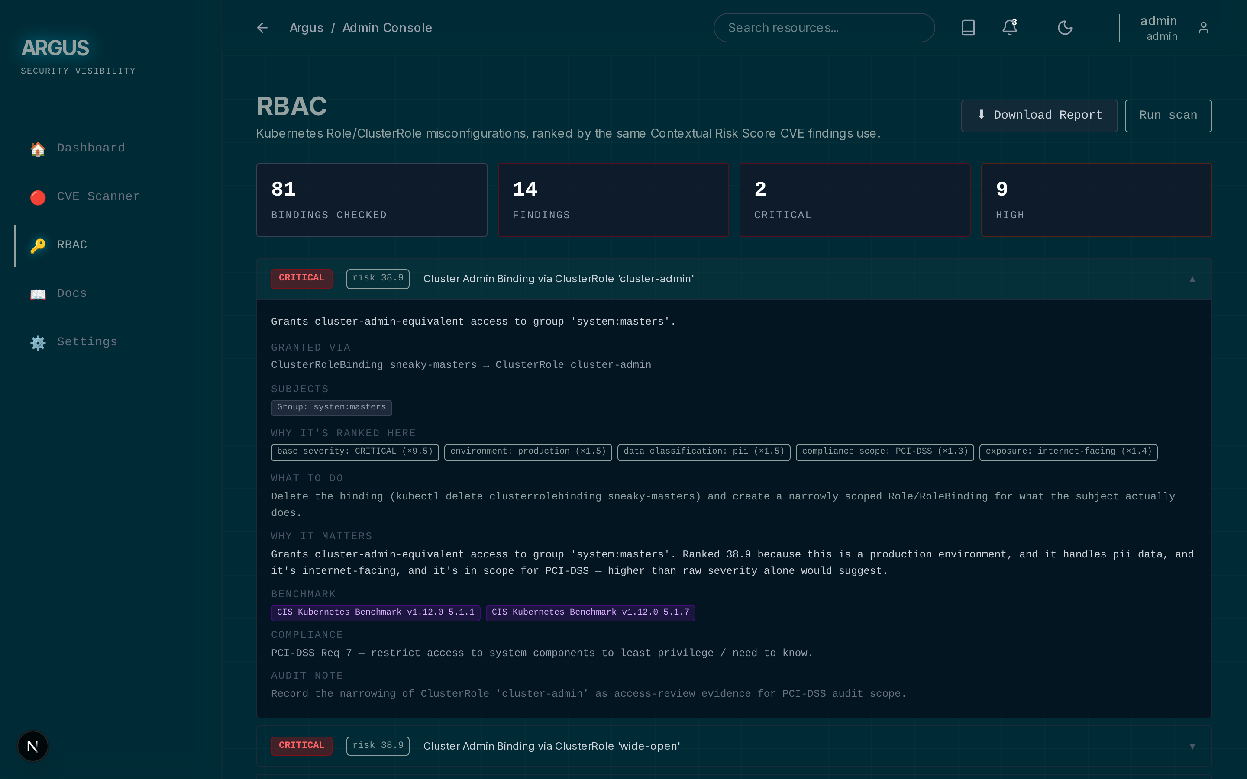The height and width of the screenshot is (779, 1247).
Task: Click the CVE Scanner red circle icon
Action: (x=38, y=197)
